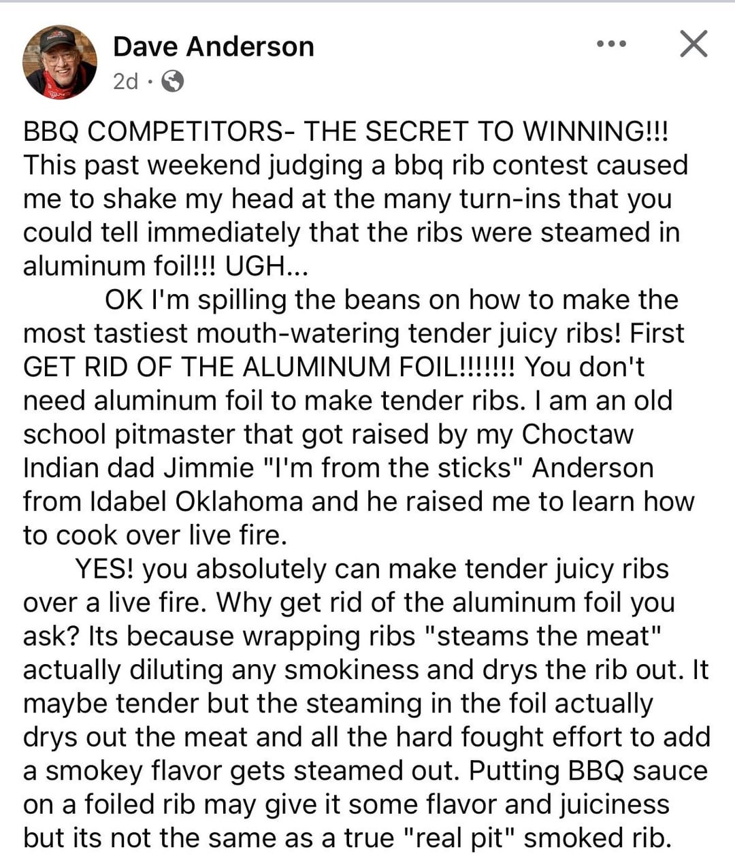
Task: Open Dave Anderson's profile picture
Action: pos(60,63)
